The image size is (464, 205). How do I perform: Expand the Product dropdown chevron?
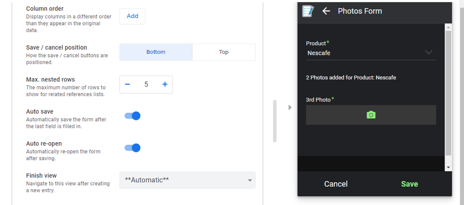click(x=429, y=52)
